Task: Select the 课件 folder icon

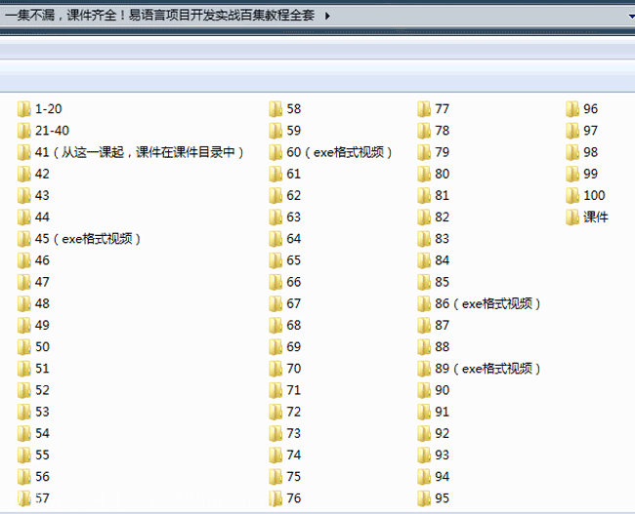Action: pos(572,217)
